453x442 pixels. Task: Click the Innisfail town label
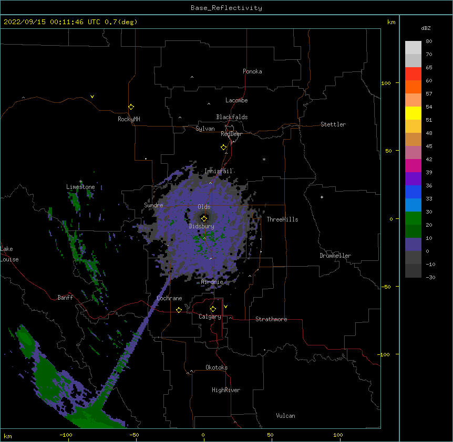click(x=218, y=171)
